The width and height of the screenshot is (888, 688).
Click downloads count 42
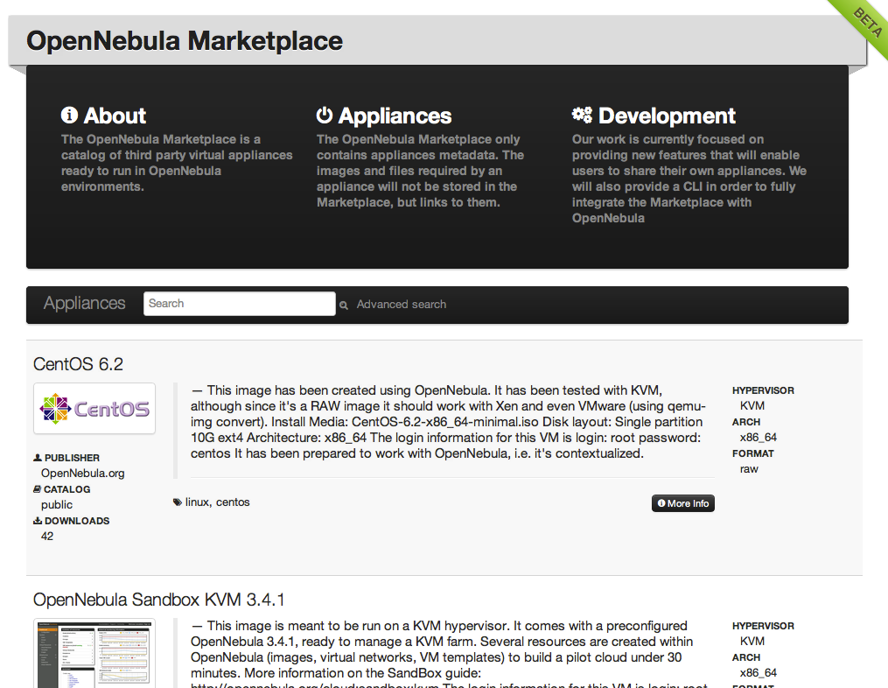pyautogui.click(x=47, y=536)
